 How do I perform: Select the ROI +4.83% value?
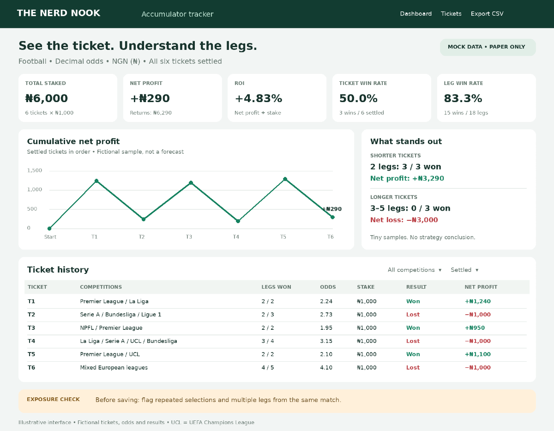[x=258, y=98]
